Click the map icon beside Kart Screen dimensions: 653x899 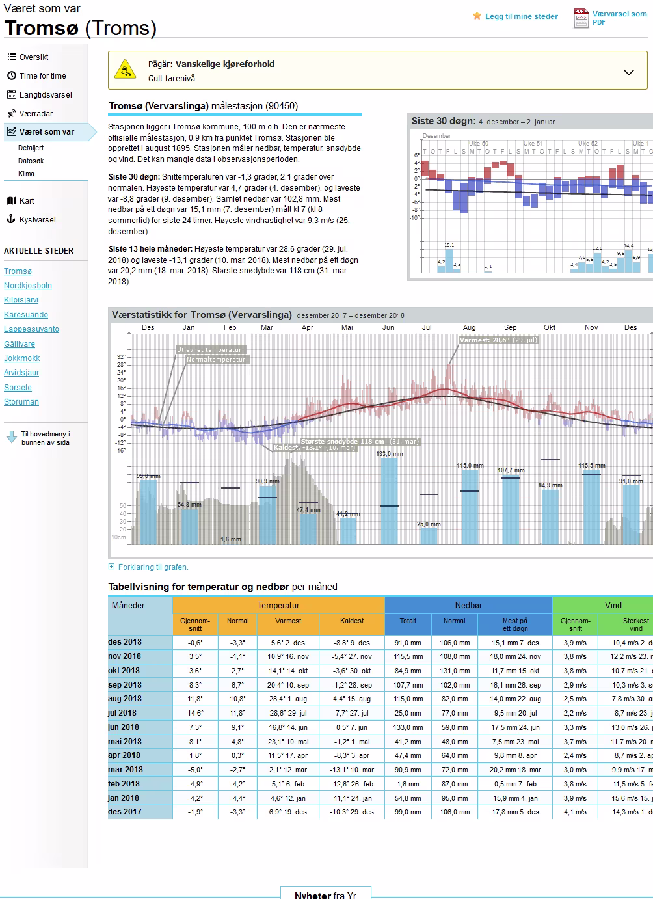tap(12, 201)
